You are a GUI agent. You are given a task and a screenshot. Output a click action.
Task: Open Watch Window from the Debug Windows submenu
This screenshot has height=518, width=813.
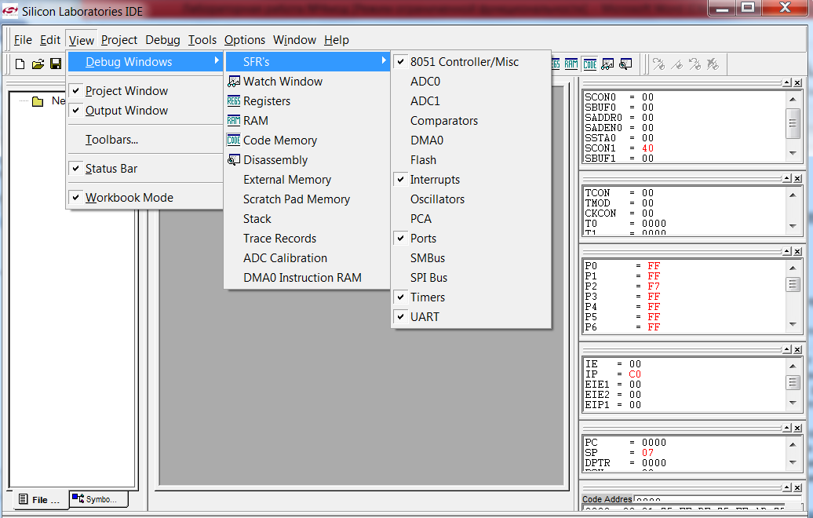click(308, 82)
